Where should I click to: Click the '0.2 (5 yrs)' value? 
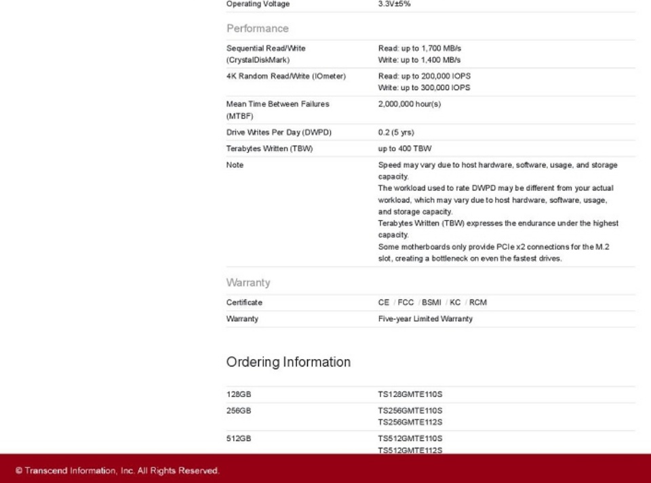click(x=396, y=132)
